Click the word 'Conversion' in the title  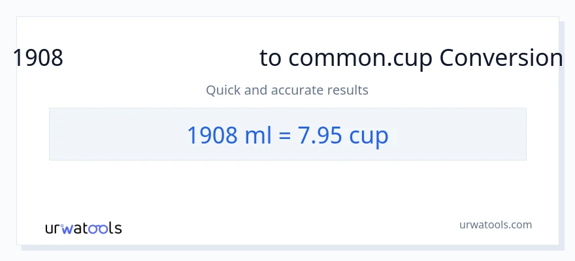(x=501, y=59)
